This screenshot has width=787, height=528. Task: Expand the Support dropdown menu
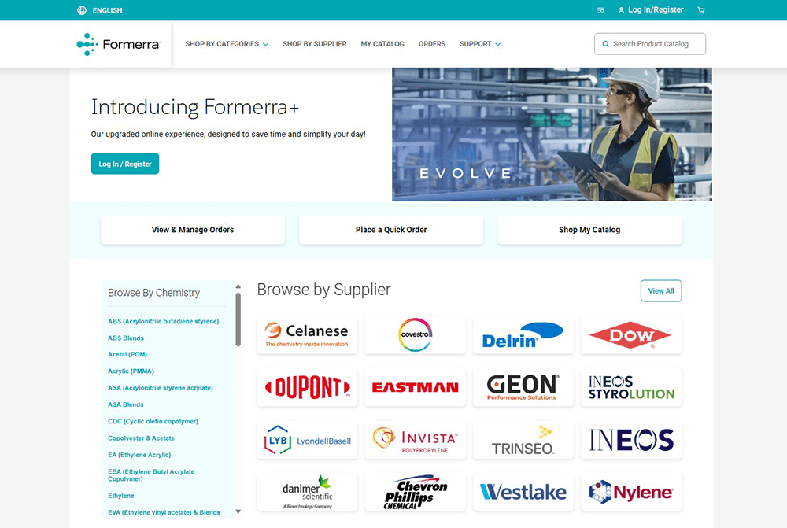(480, 44)
